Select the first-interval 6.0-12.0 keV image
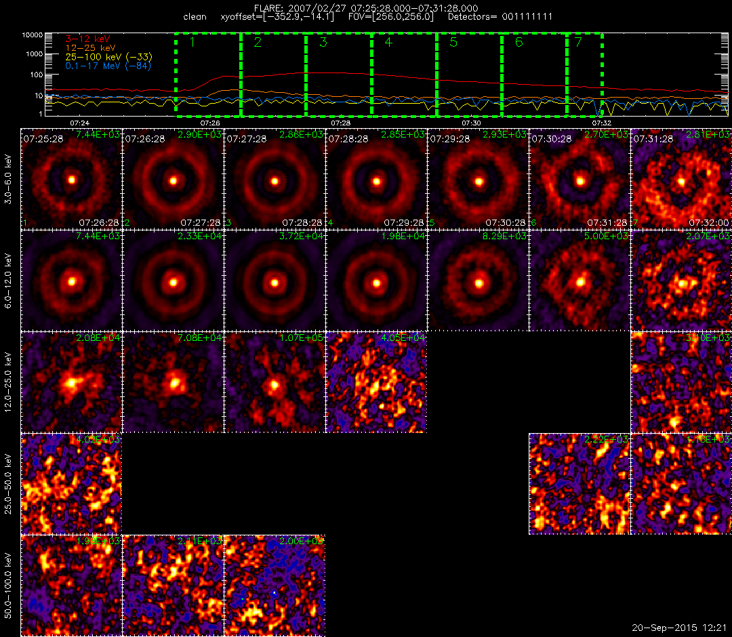This screenshot has height=637, width=732. pyautogui.click(x=71, y=281)
